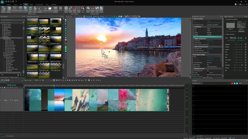Tick the use-item-duration checkbox under transitions
The width and height of the screenshot is (248, 139).
coord(227,31)
